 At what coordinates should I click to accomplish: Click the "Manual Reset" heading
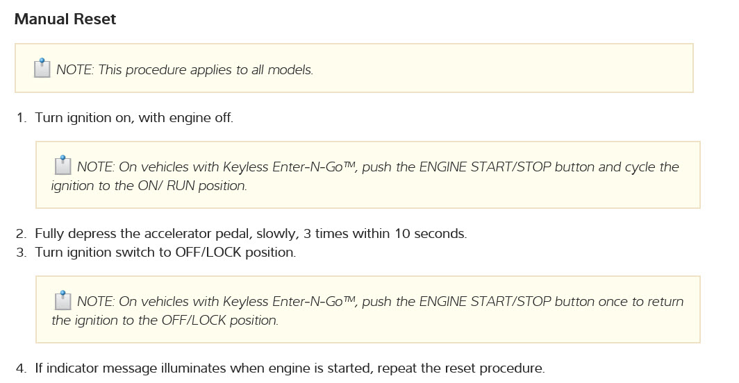[65, 19]
